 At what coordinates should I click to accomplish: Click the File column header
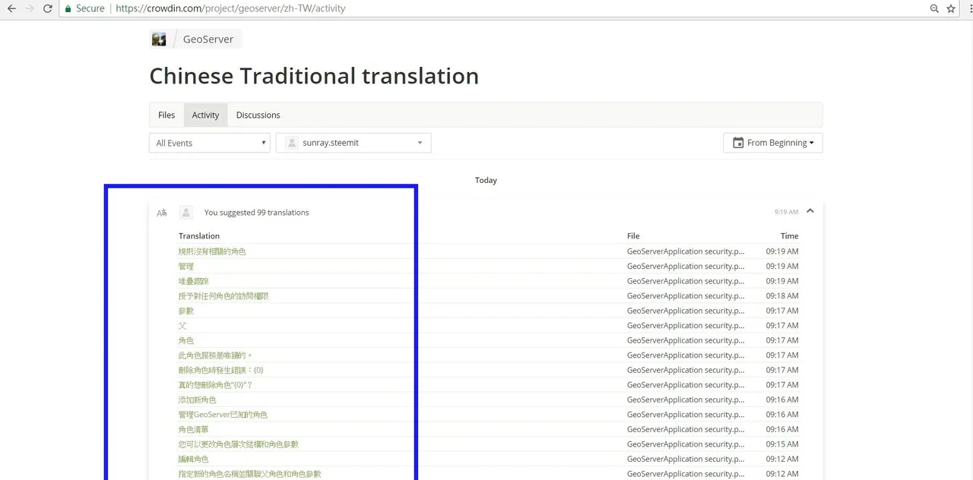pyautogui.click(x=633, y=236)
